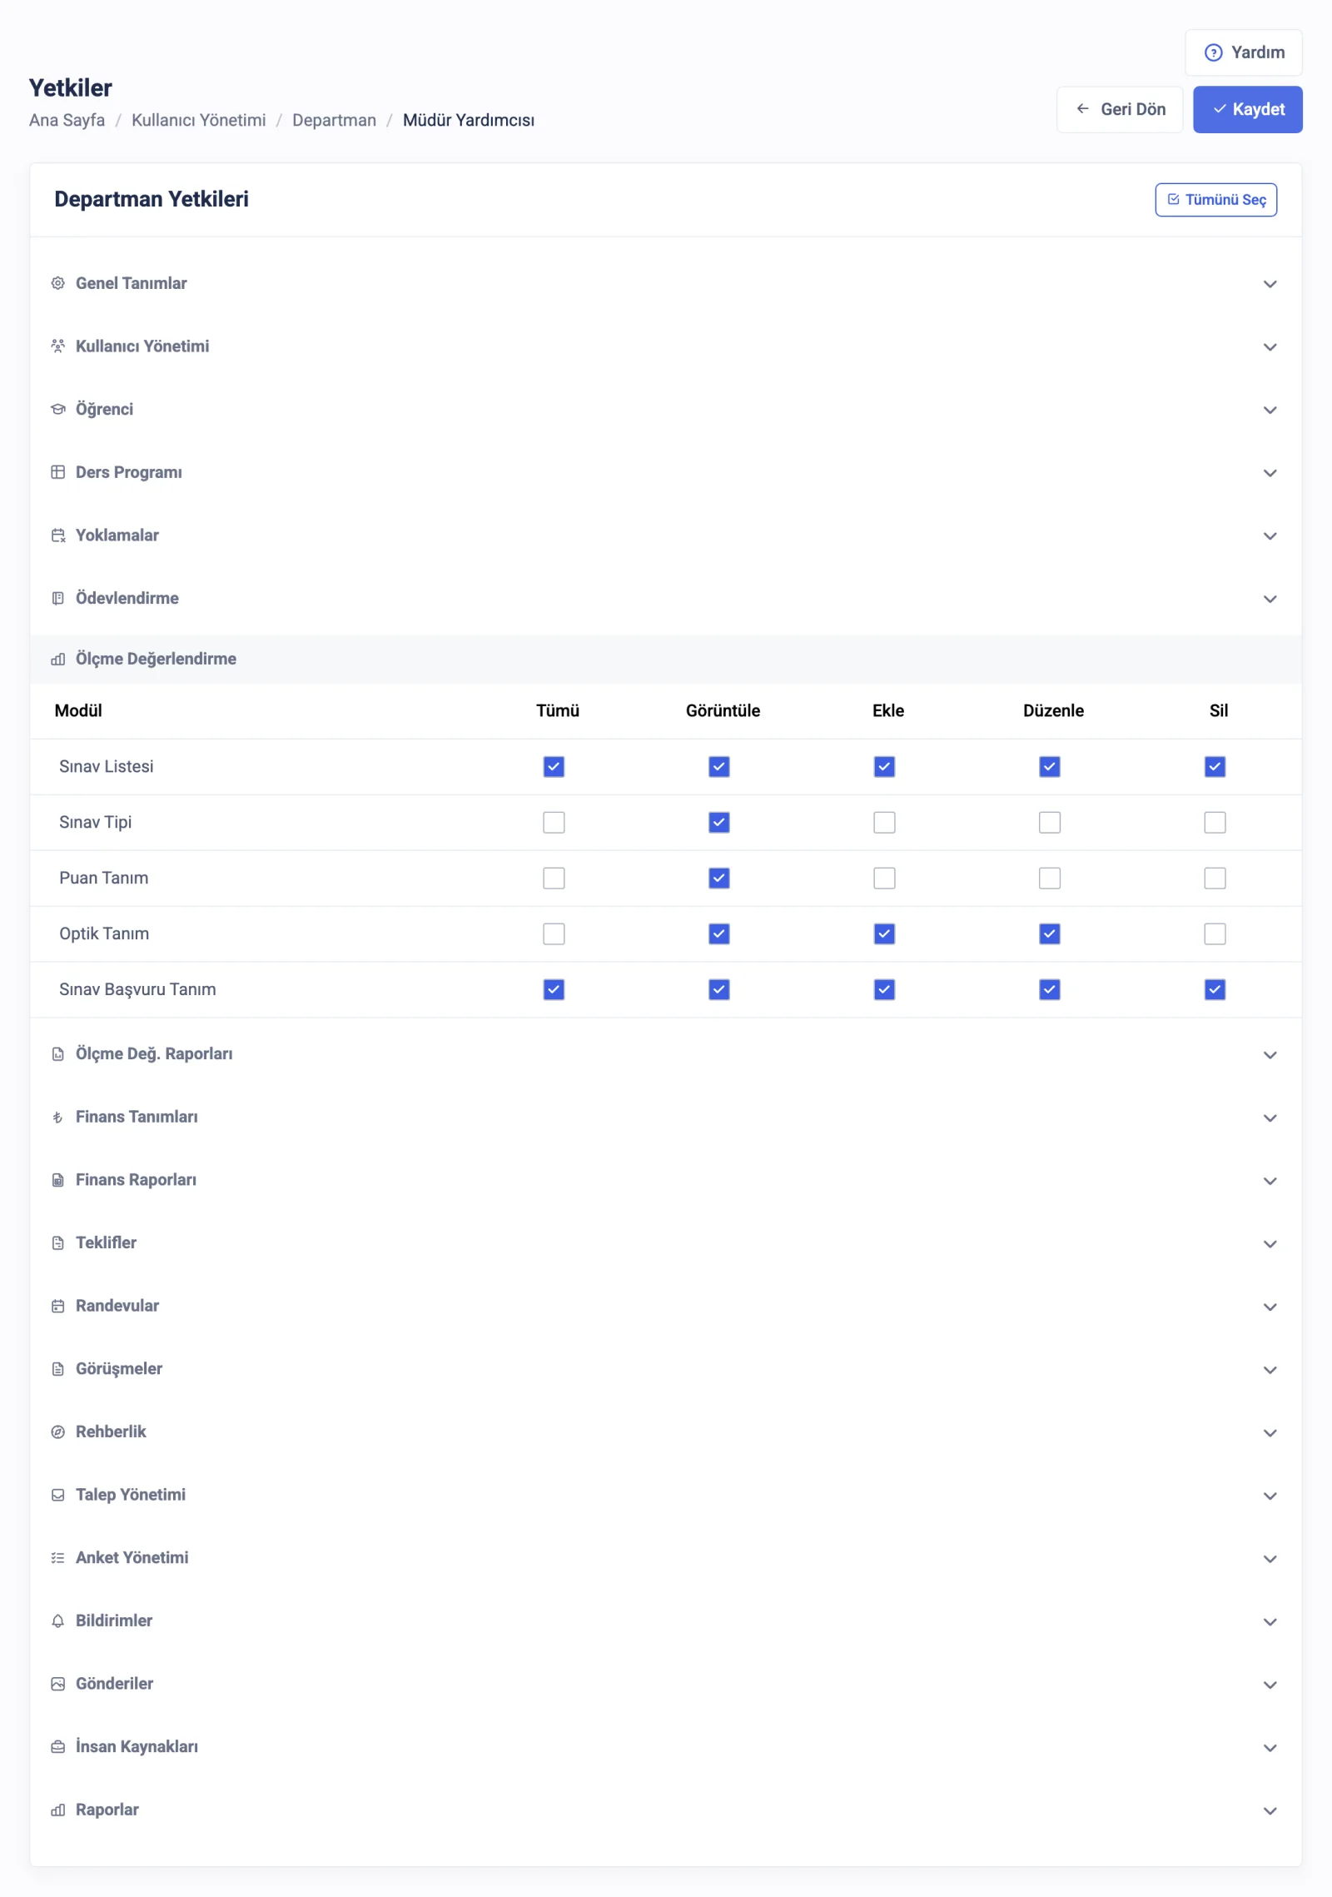Expand the Gönderiler section chevron
This screenshot has height=1897, width=1332.
point(1270,1685)
